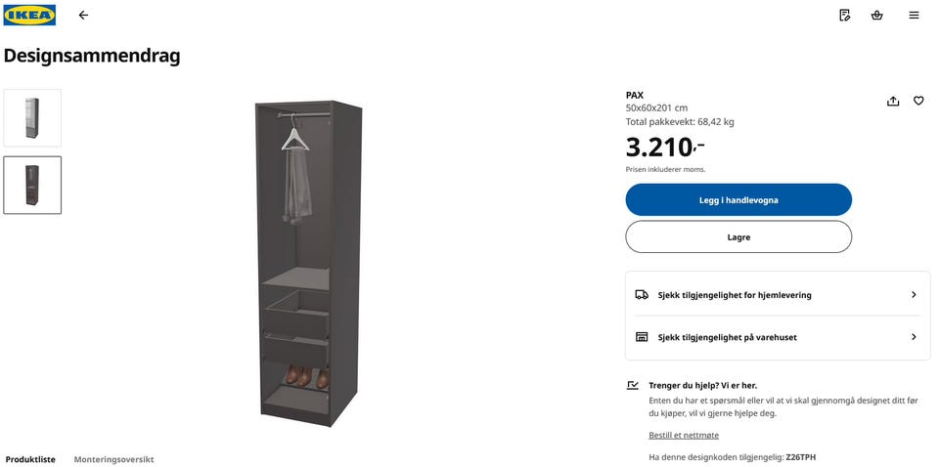Share the PAX design

pos(893,101)
